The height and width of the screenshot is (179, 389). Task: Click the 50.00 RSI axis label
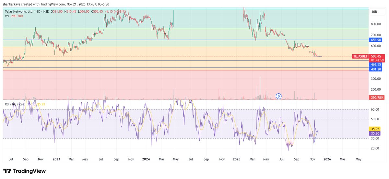[x=375, y=119]
